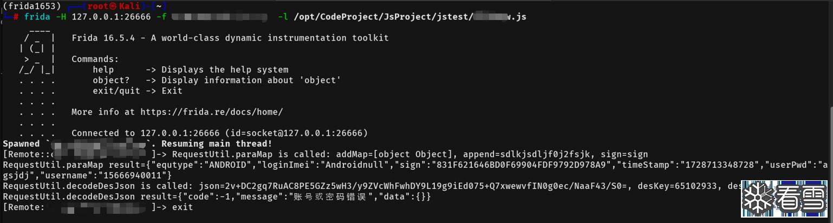The width and height of the screenshot is (833, 223).
Task: Click the red # root prompt symbol
Action: click(x=17, y=17)
